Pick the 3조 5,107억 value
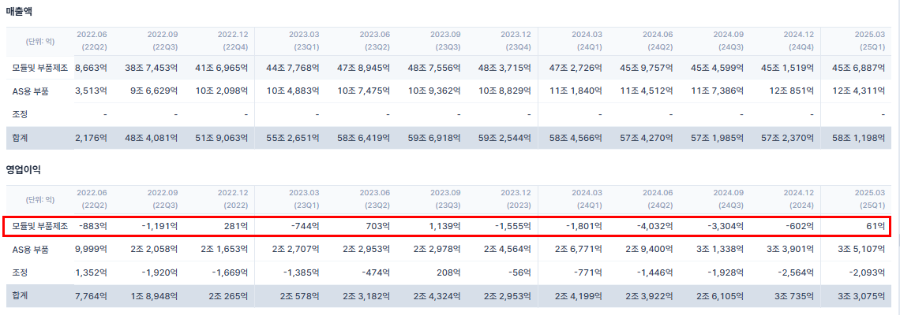The width and height of the screenshot is (900, 315). pos(862,249)
